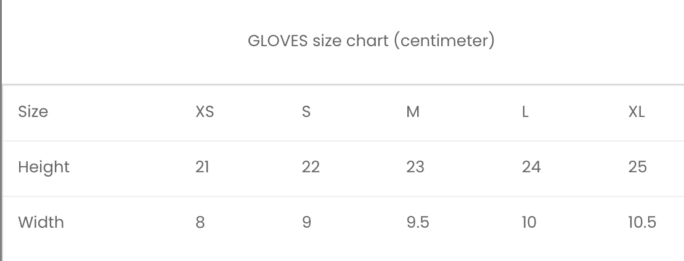This screenshot has width=684, height=261.
Task: Click the XS size column header
Action: [x=205, y=111]
